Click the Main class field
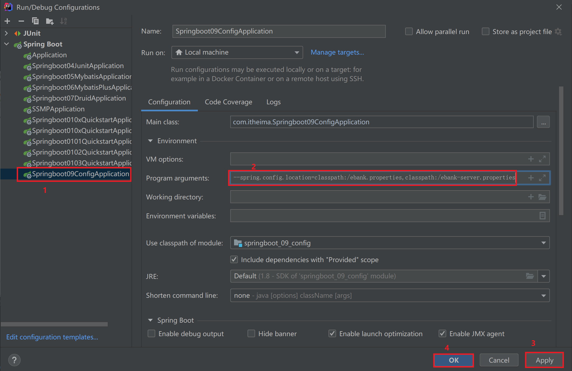The width and height of the screenshot is (572, 371). coord(382,122)
